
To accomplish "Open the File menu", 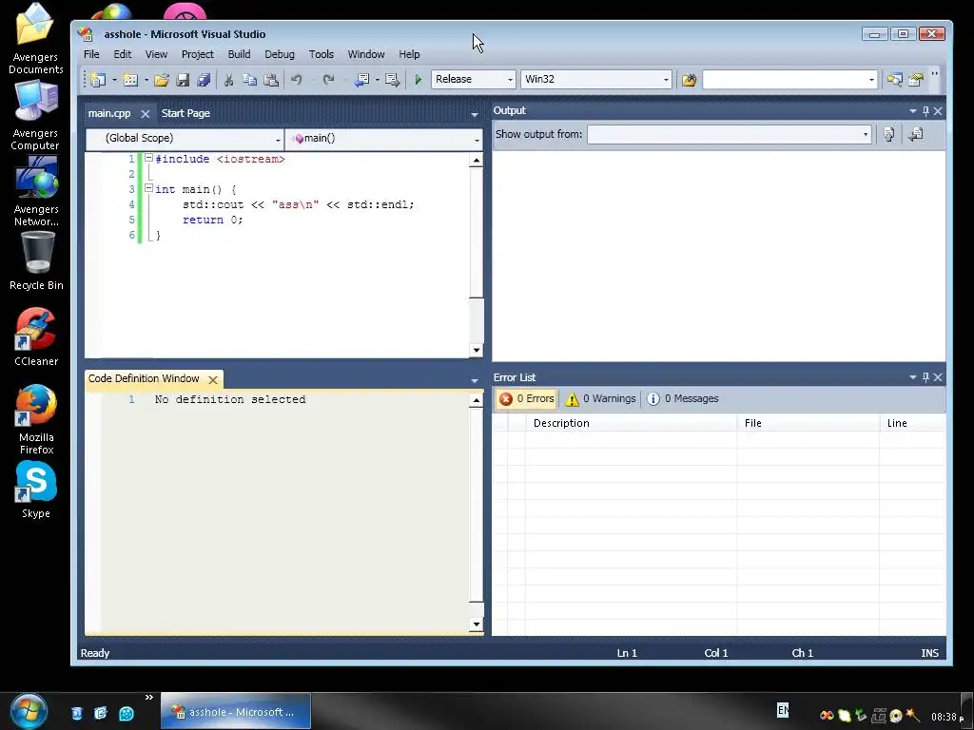I will 91,54.
